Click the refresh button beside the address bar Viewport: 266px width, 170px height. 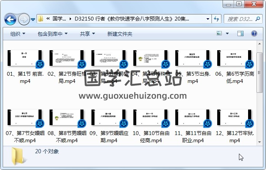216,19
